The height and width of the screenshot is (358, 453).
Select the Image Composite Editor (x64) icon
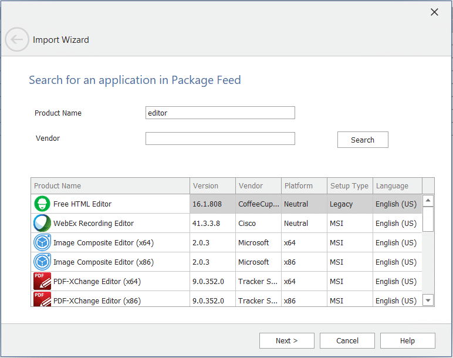[42, 243]
